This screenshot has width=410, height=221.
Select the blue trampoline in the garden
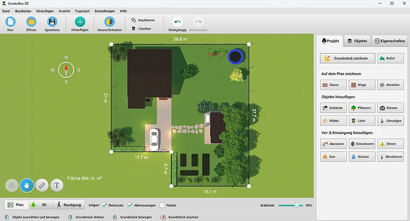click(x=235, y=56)
